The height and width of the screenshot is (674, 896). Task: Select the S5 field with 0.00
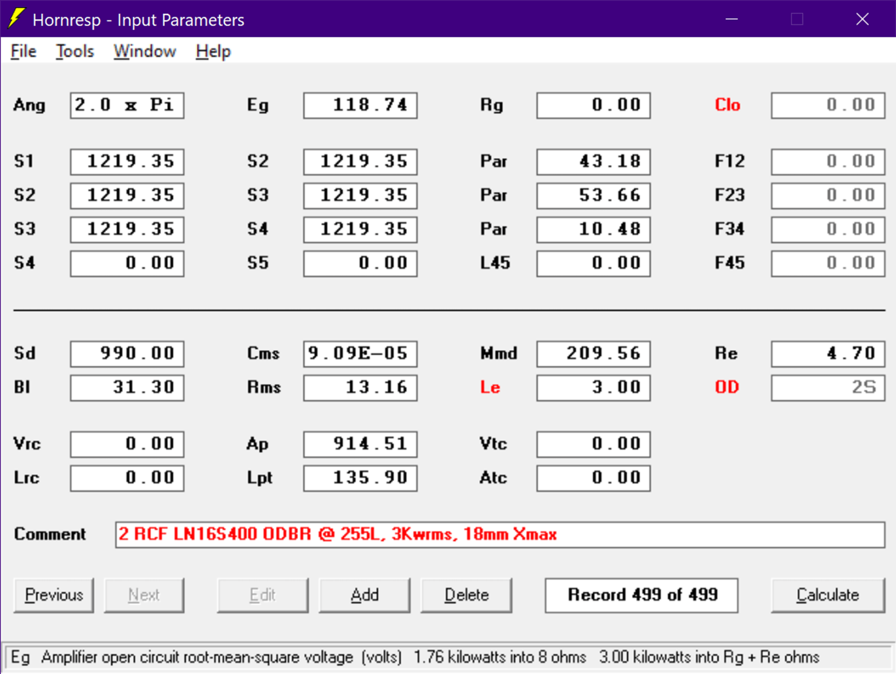[x=360, y=264]
